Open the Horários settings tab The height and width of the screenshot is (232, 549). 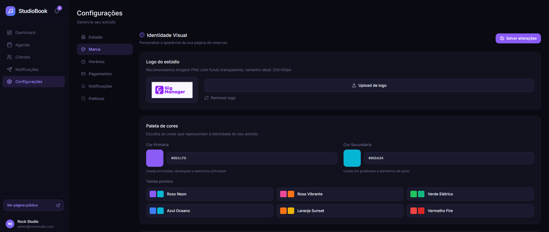pos(97,62)
